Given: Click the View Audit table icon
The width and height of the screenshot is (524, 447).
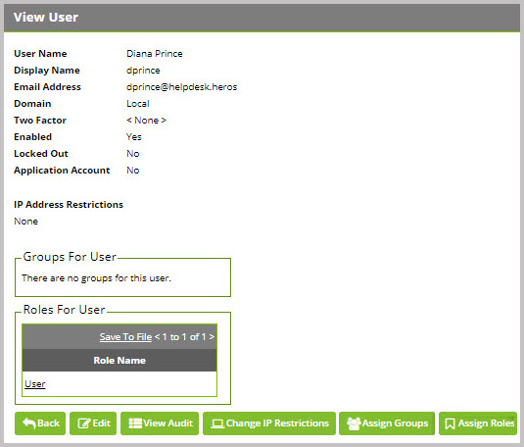Looking at the screenshot, I should pyautogui.click(x=135, y=423).
